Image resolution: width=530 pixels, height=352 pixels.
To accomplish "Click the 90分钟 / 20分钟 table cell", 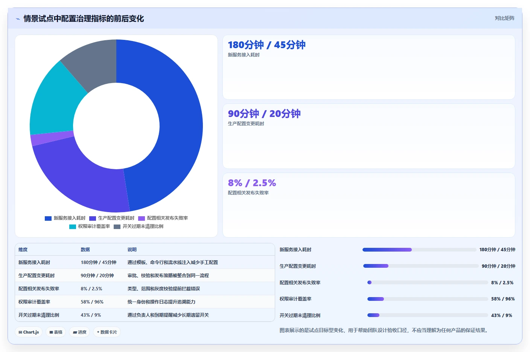I will coord(97,276).
